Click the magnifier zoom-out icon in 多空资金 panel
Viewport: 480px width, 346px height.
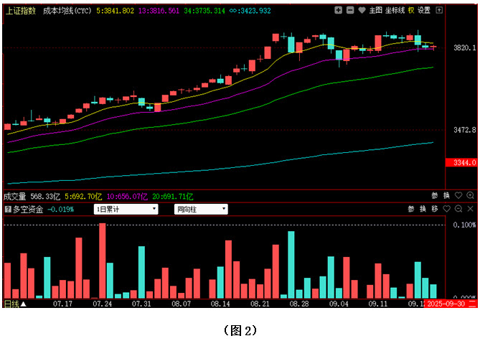[458, 209]
